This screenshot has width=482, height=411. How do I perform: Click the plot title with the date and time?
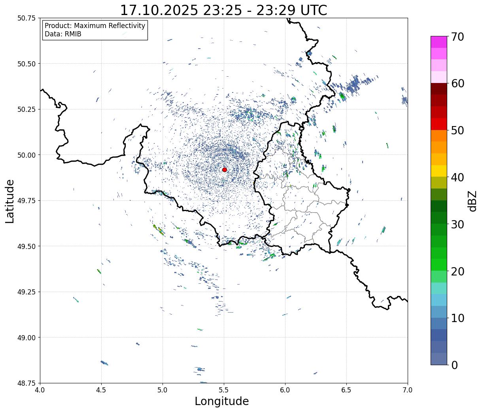point(223,10)
